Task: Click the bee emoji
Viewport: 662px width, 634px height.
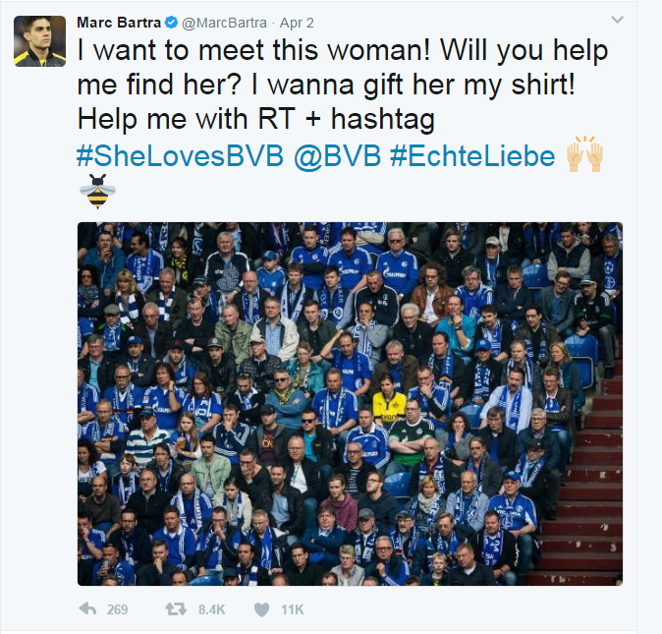Action: 96,192
